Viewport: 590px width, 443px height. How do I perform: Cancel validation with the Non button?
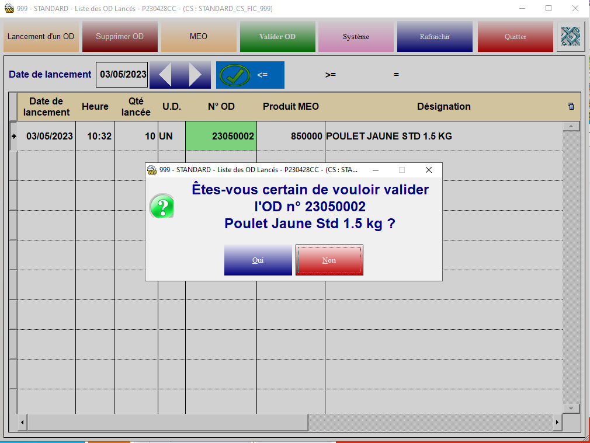click(x=329, y=260)
